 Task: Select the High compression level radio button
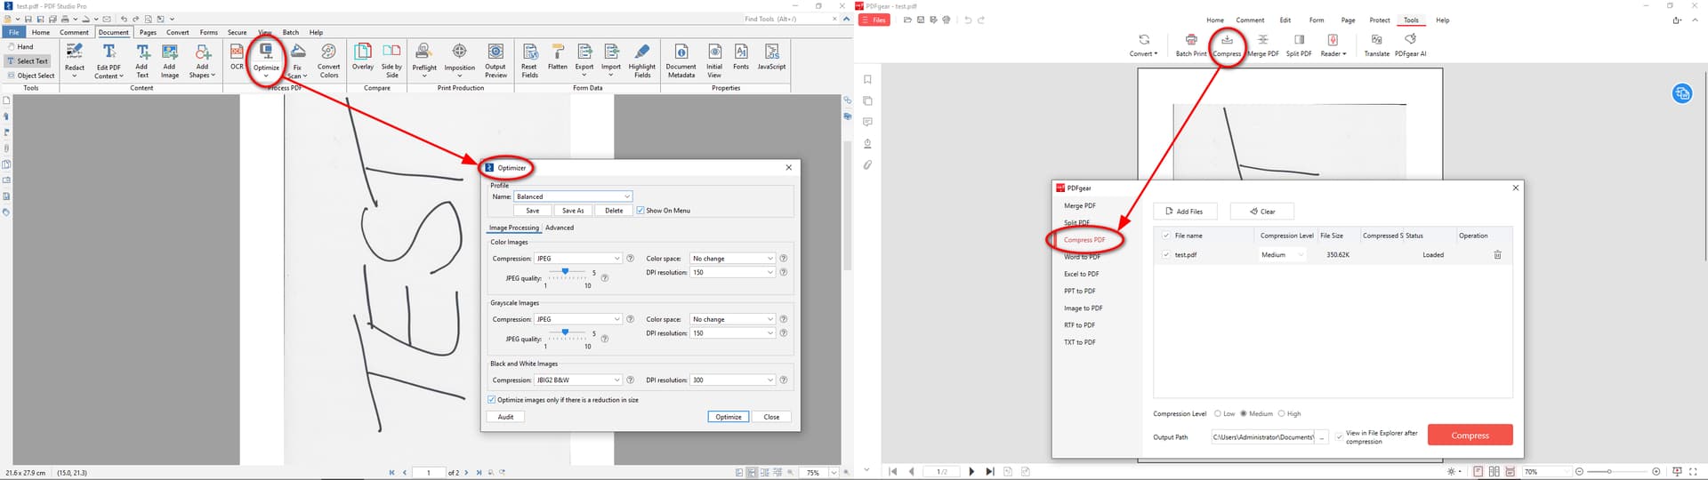click(1281, 414)
